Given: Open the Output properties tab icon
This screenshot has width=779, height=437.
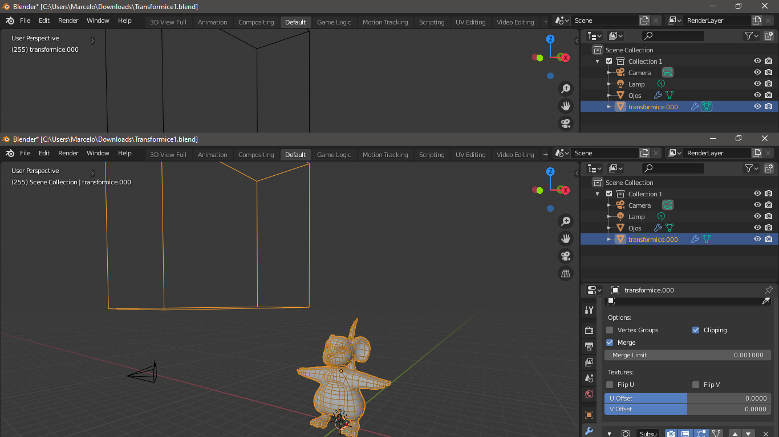Looking at the screenshot, I should coord(589,346).
